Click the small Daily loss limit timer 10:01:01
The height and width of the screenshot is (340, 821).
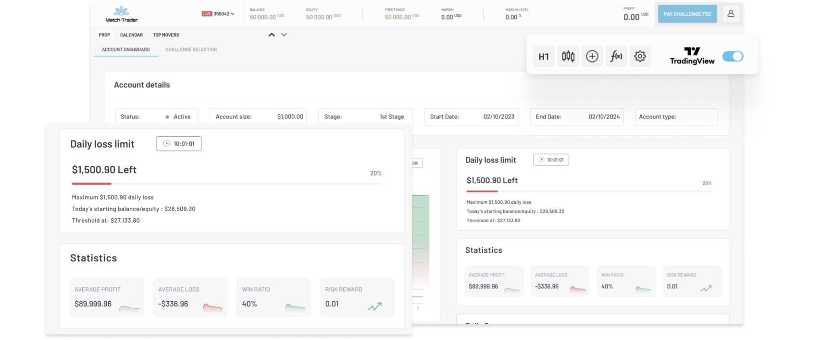pos(551,160)
